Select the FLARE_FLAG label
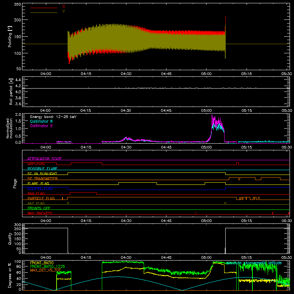The image size is (294, 294). (38, 183)
